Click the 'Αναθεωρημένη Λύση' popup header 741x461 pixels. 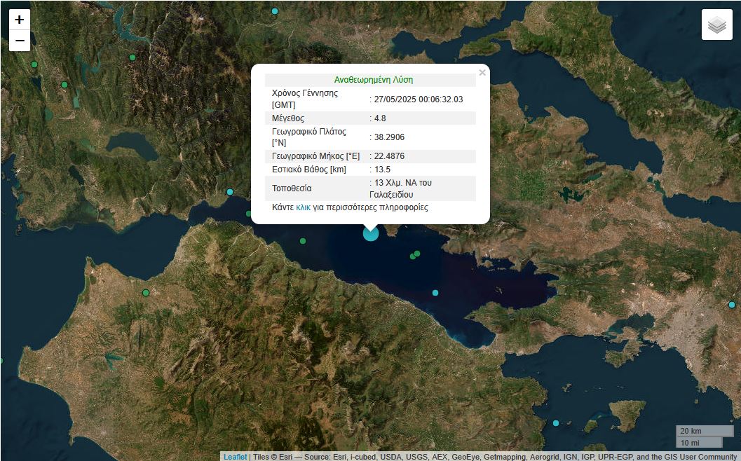tap(369, 80)
